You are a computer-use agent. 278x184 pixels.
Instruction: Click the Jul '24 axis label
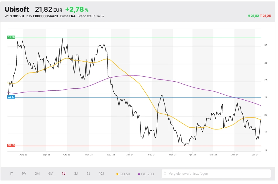pyautogui.click(x=255, y=155)
